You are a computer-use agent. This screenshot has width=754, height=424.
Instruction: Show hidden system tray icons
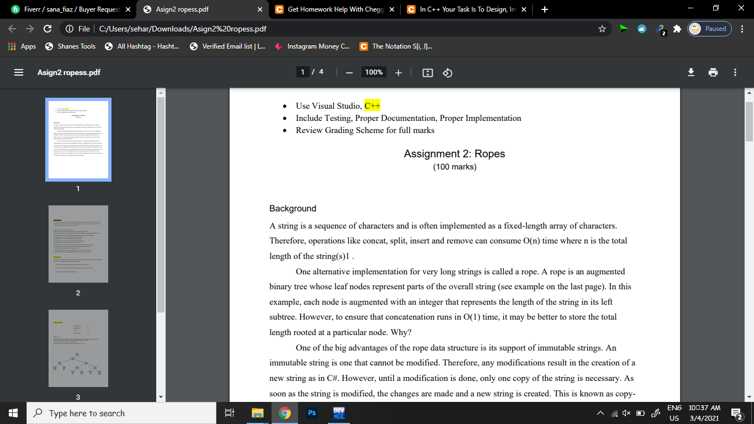tap(600, 414)
